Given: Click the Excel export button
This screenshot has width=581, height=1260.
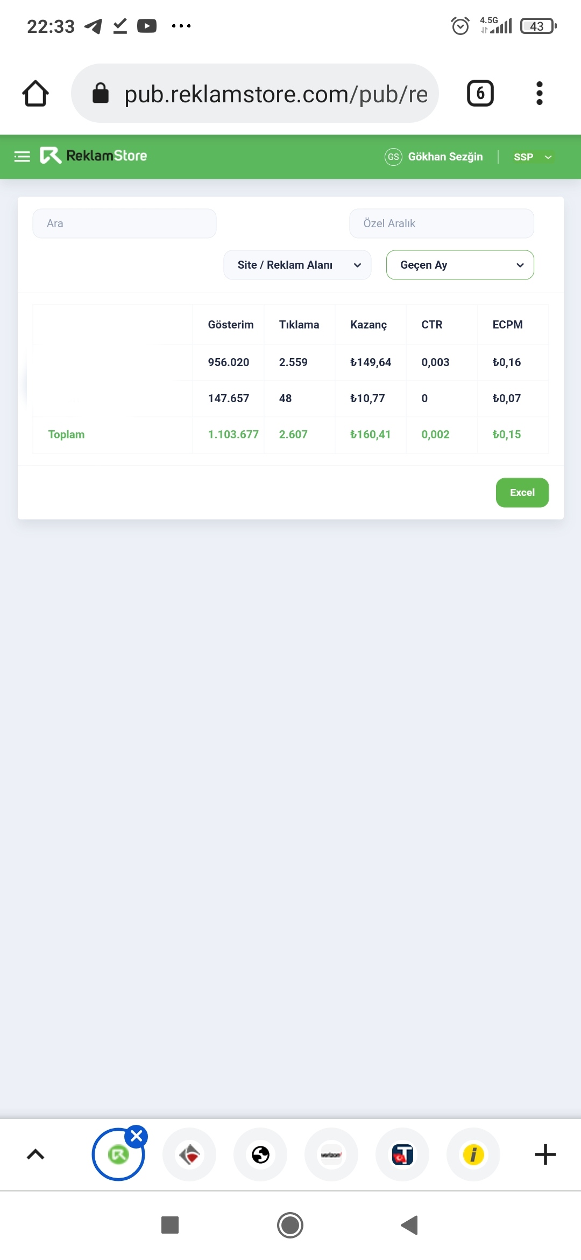Looking at the screenshot, I should pos(522,493).
